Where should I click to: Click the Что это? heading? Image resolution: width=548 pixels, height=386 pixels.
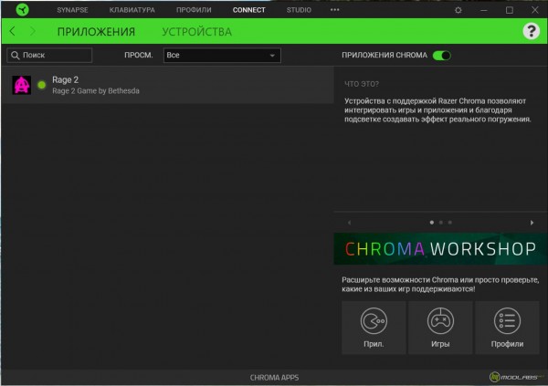point(362,84)
